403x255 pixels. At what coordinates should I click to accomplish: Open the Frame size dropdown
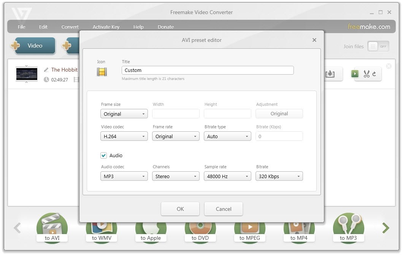click(x=124, y=114)
